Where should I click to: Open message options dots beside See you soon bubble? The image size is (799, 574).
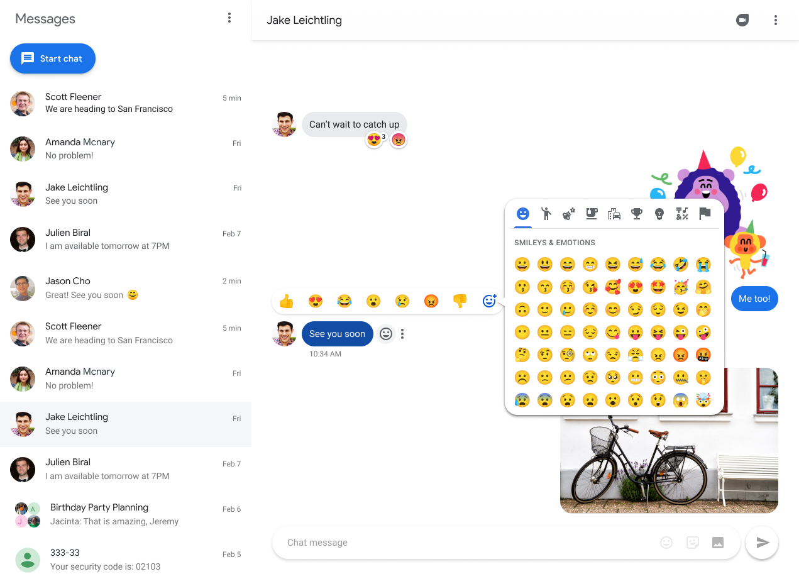(x=402, y=334)
